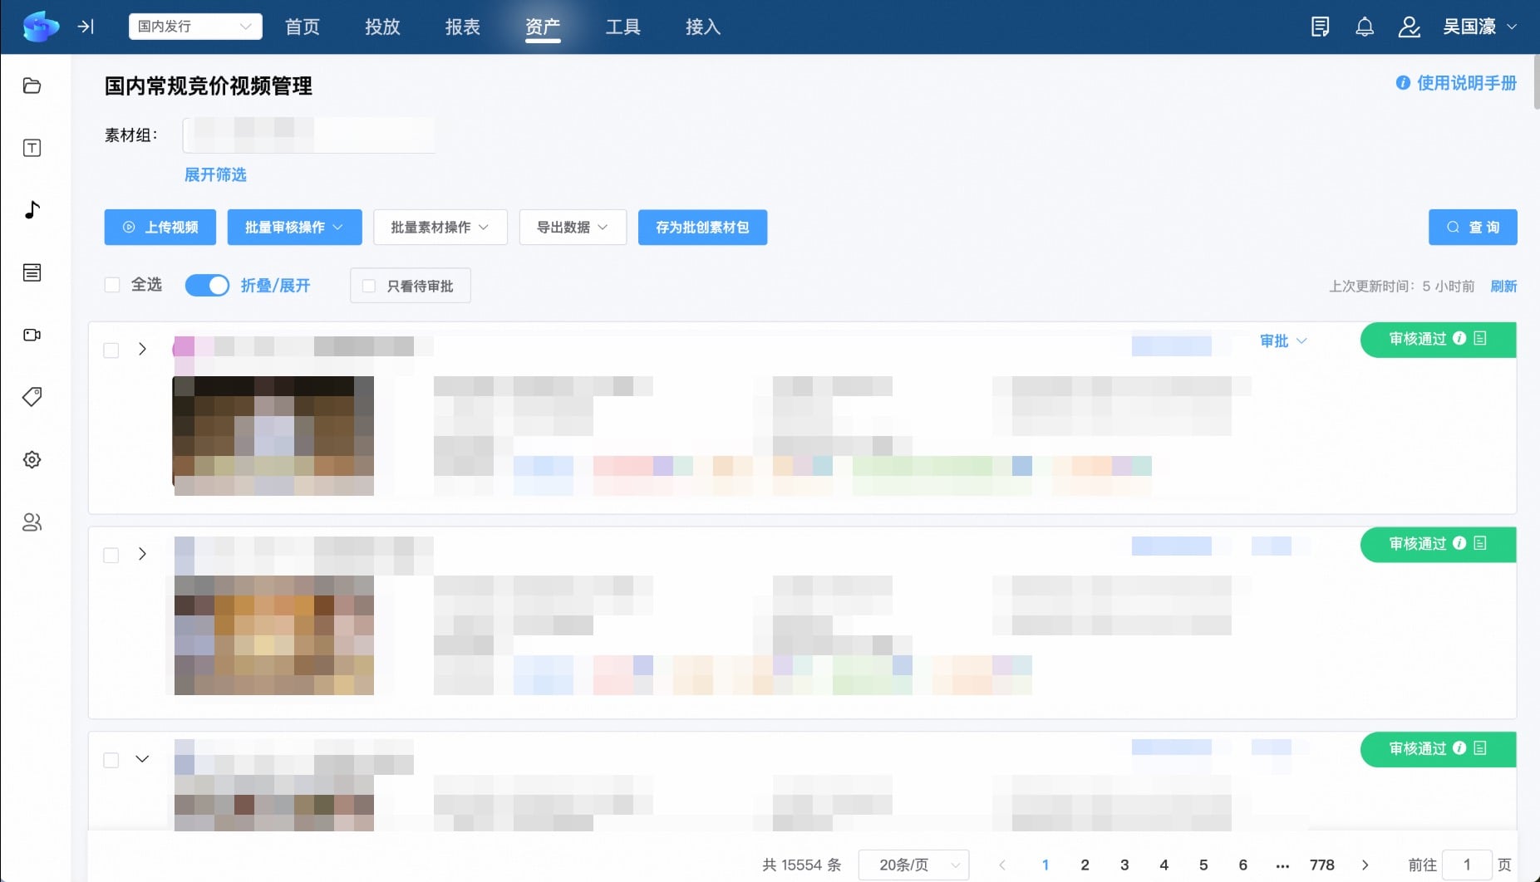1540x882 pixels.
Task: Open the notes document icon in header
Action: [1320, 27]
